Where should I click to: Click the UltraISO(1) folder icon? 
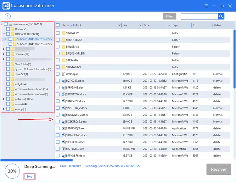point(13,74)
